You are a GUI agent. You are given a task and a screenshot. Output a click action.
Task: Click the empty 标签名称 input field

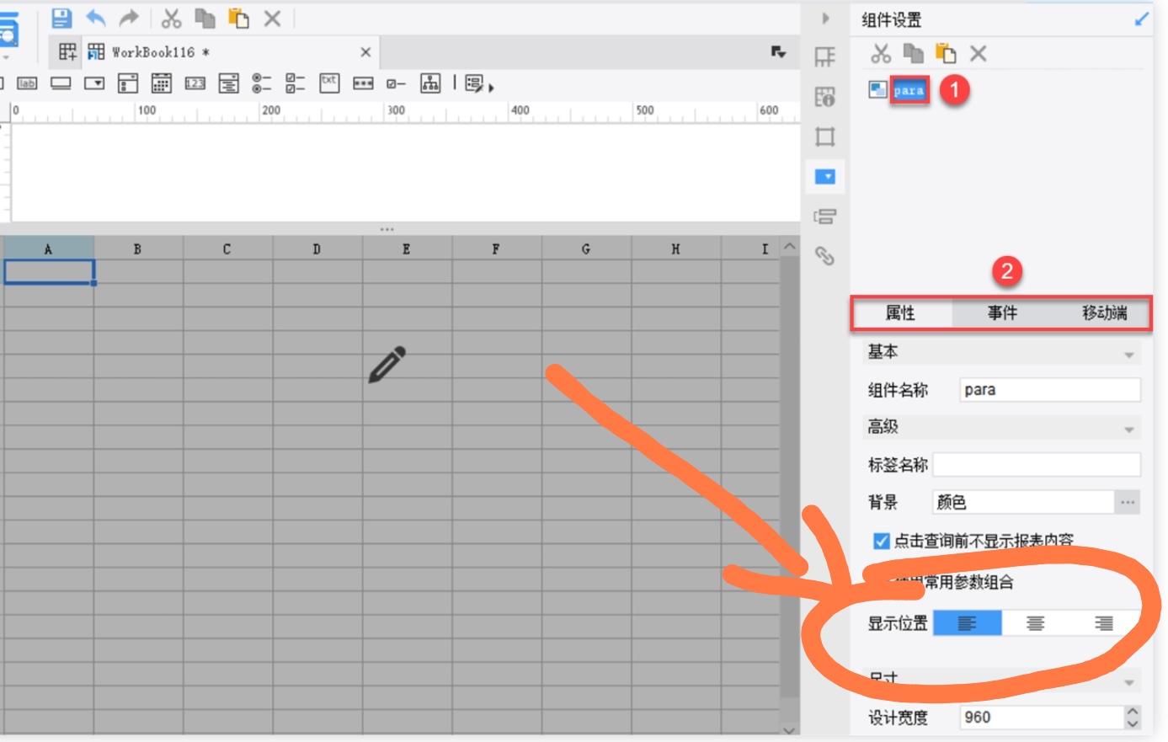pyautogui.click(x=1037, y=464)
